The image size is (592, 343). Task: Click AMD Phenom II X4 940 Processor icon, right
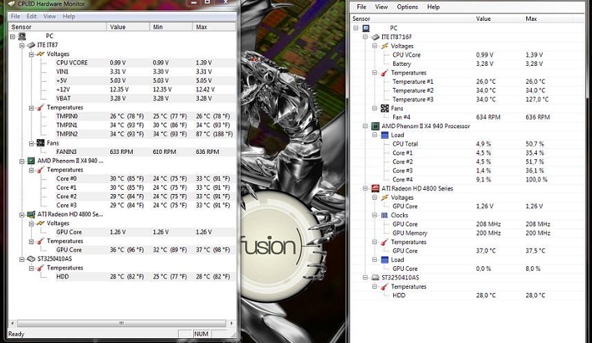[375, 126]
